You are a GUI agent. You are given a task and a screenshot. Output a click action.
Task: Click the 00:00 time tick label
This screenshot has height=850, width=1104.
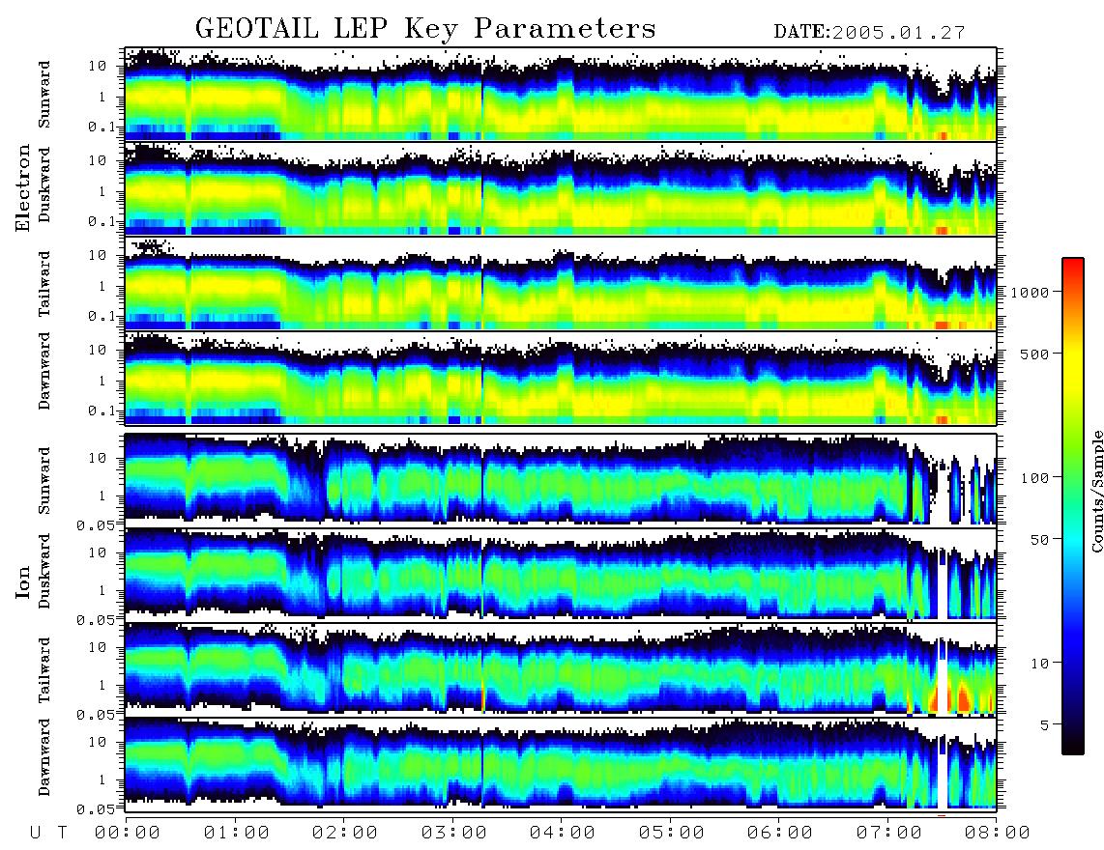click(x=128, y=833)
